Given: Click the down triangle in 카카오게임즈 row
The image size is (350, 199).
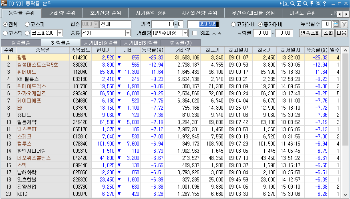Looking at the screenshot, I should (x=119, y=93).
